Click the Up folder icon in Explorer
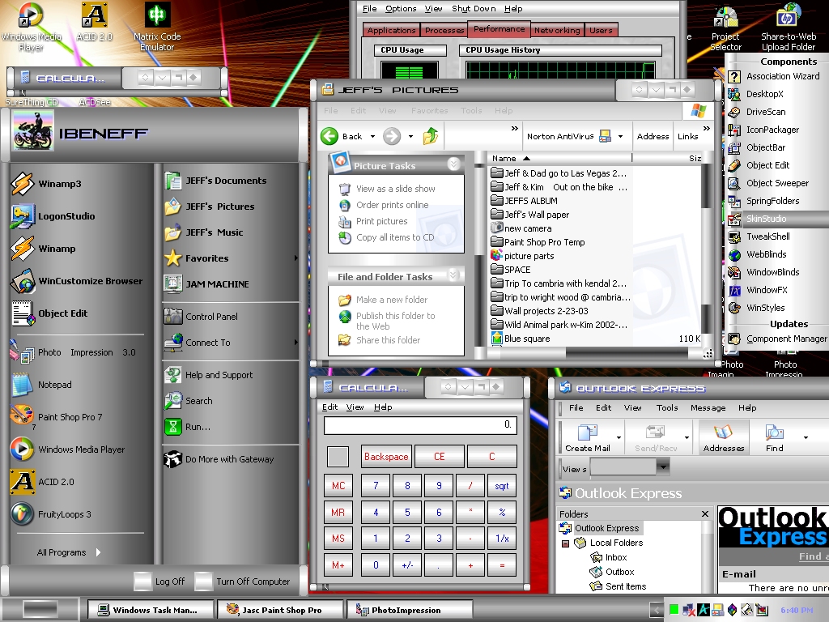The height and width of the screenshot is (622, 829). point(431,136)
